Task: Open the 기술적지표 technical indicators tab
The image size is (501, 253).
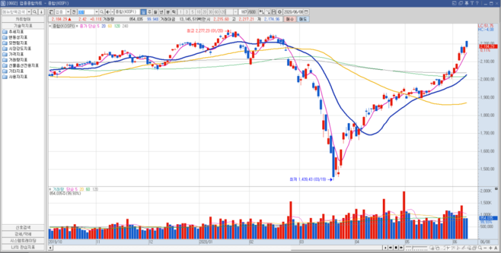Action: 23,26
